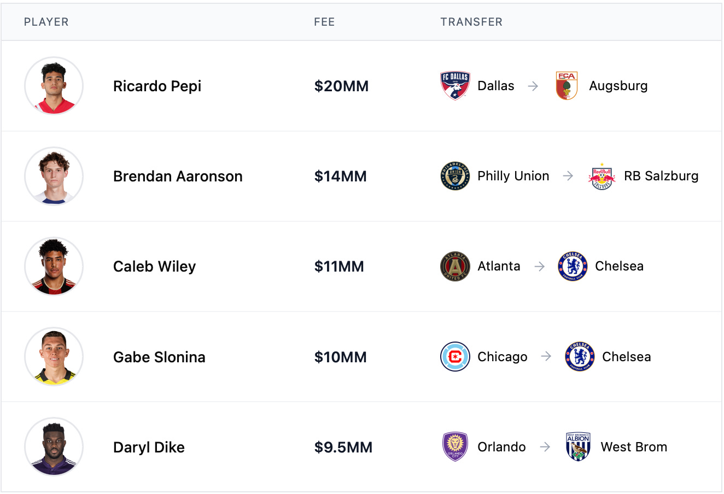Click the arrow between Dallas and Augsburg
The height and width of the screenshot is (494, 724).
pos(533,86)
